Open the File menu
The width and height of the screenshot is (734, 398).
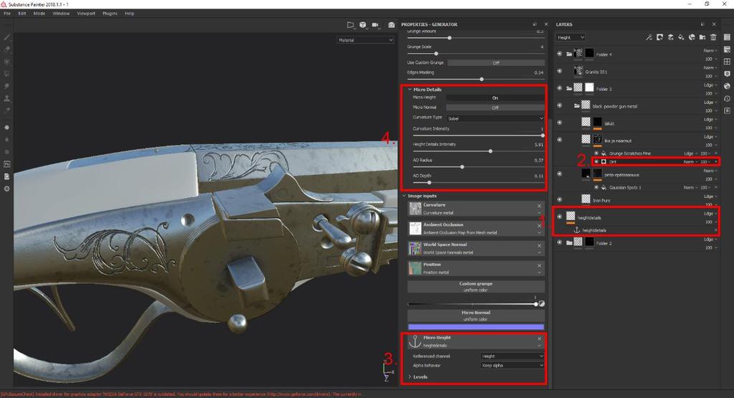7,14
